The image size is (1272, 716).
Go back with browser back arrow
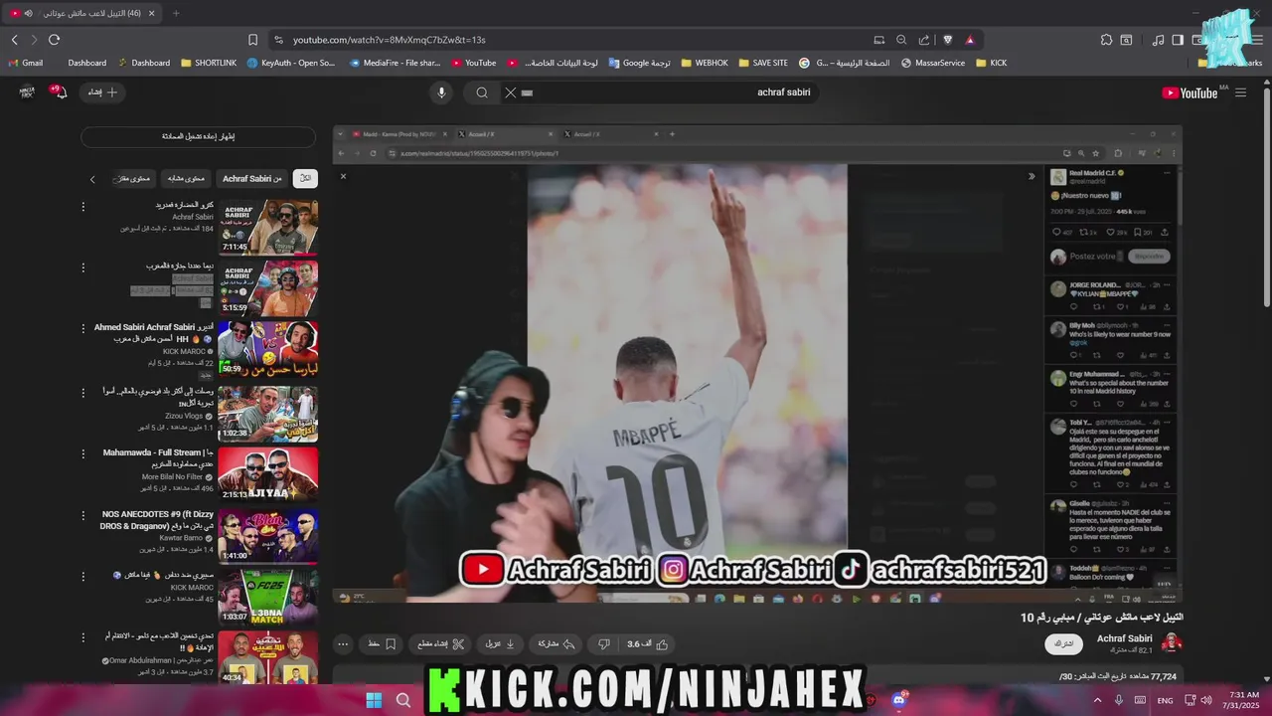(x=14, y=40)
